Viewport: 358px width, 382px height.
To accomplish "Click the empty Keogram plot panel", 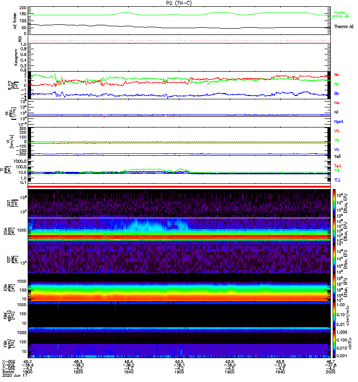I will coord(179,57).
